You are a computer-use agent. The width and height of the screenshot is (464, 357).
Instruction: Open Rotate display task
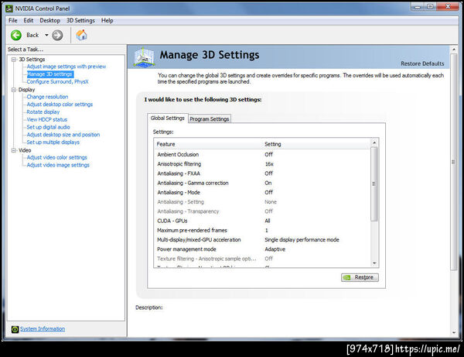click(x=43, y=112)
